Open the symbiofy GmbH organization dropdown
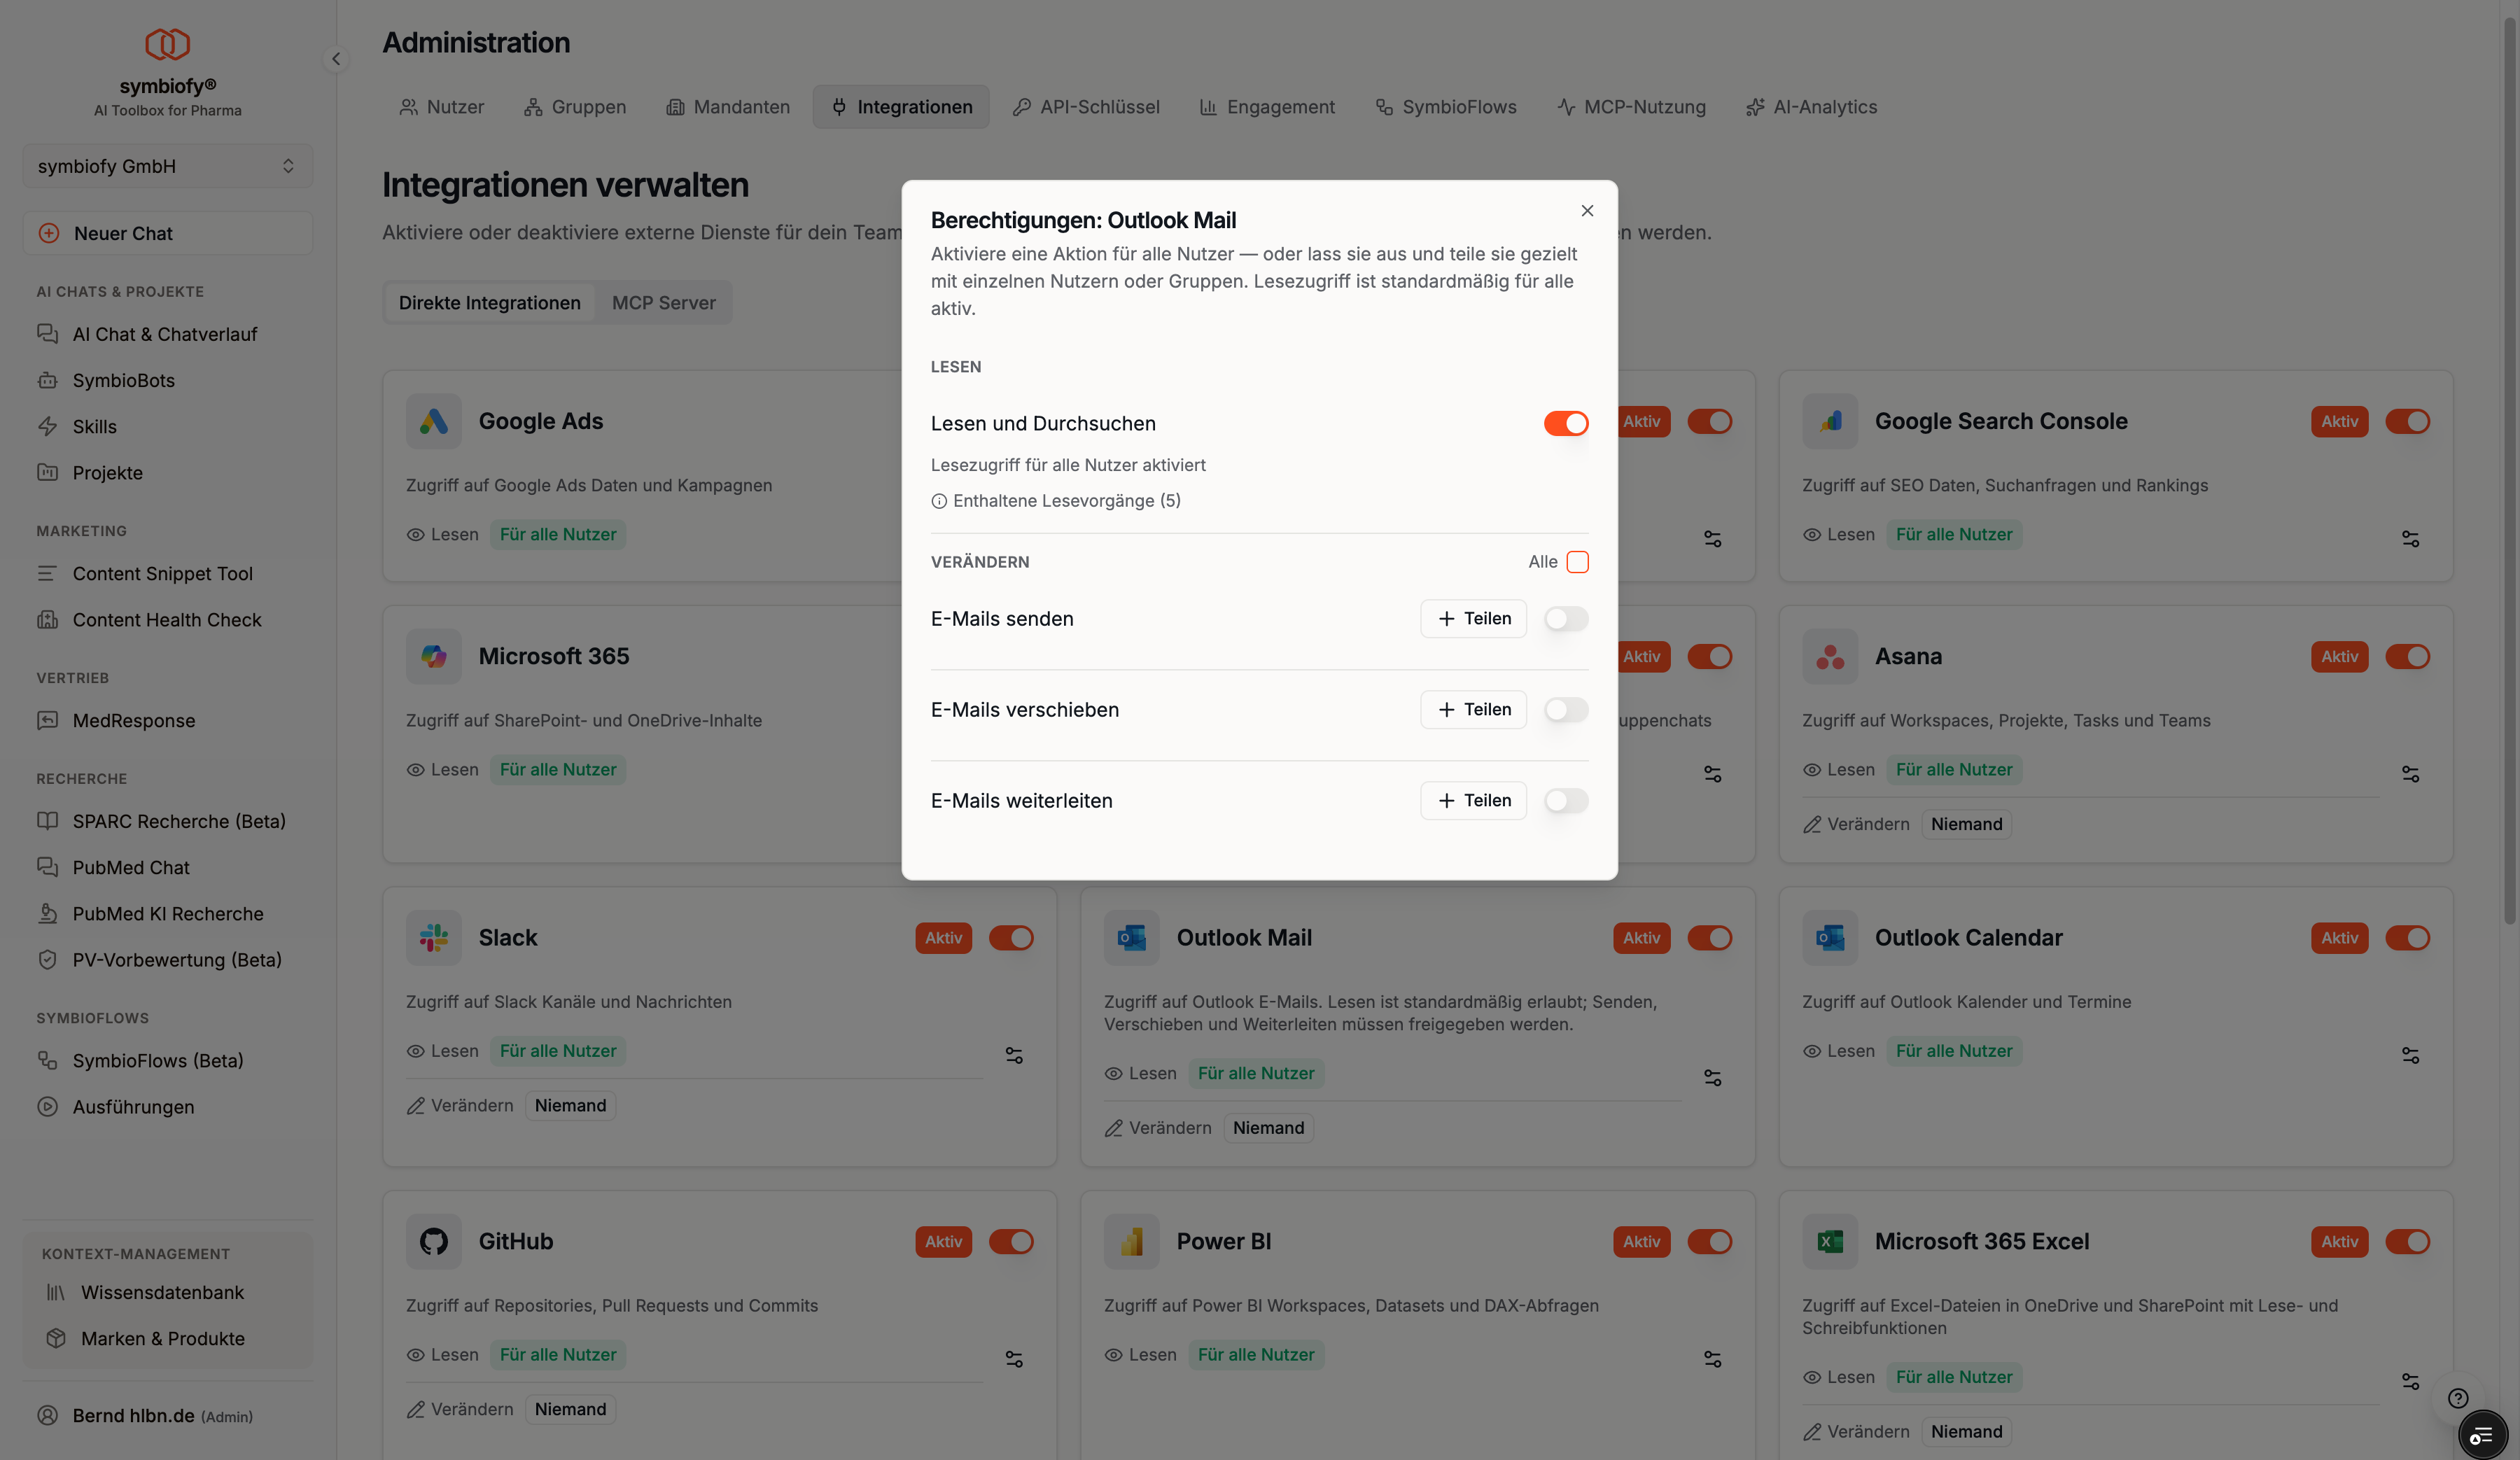The height and width of the screenshot is (1460, 2520). click(167, 166)
